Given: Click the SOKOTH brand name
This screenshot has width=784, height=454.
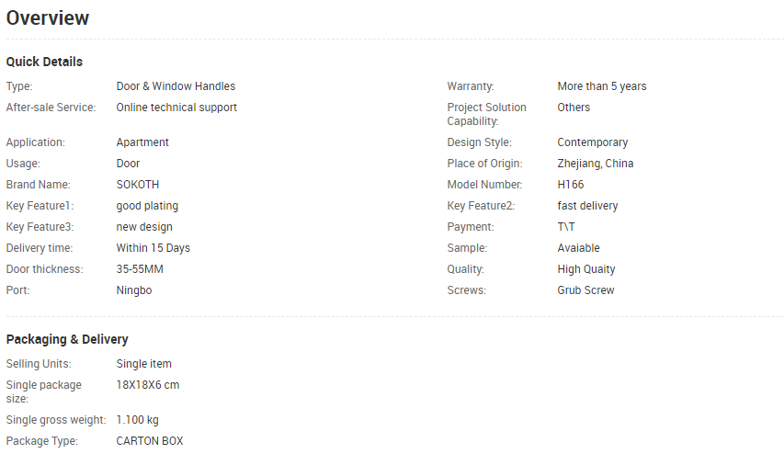Looking at the screenshot, I should click(x=138, y=185).
